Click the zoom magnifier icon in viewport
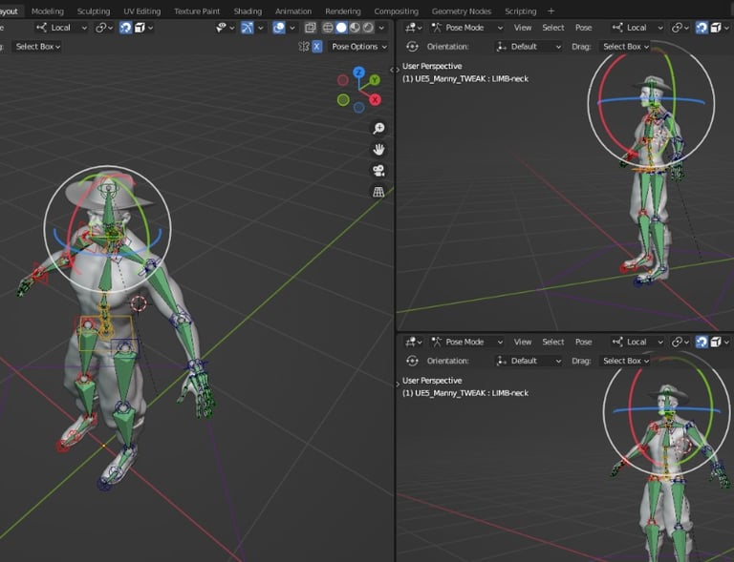Screen dimensions: 734x562 click(x=378, y=129)
